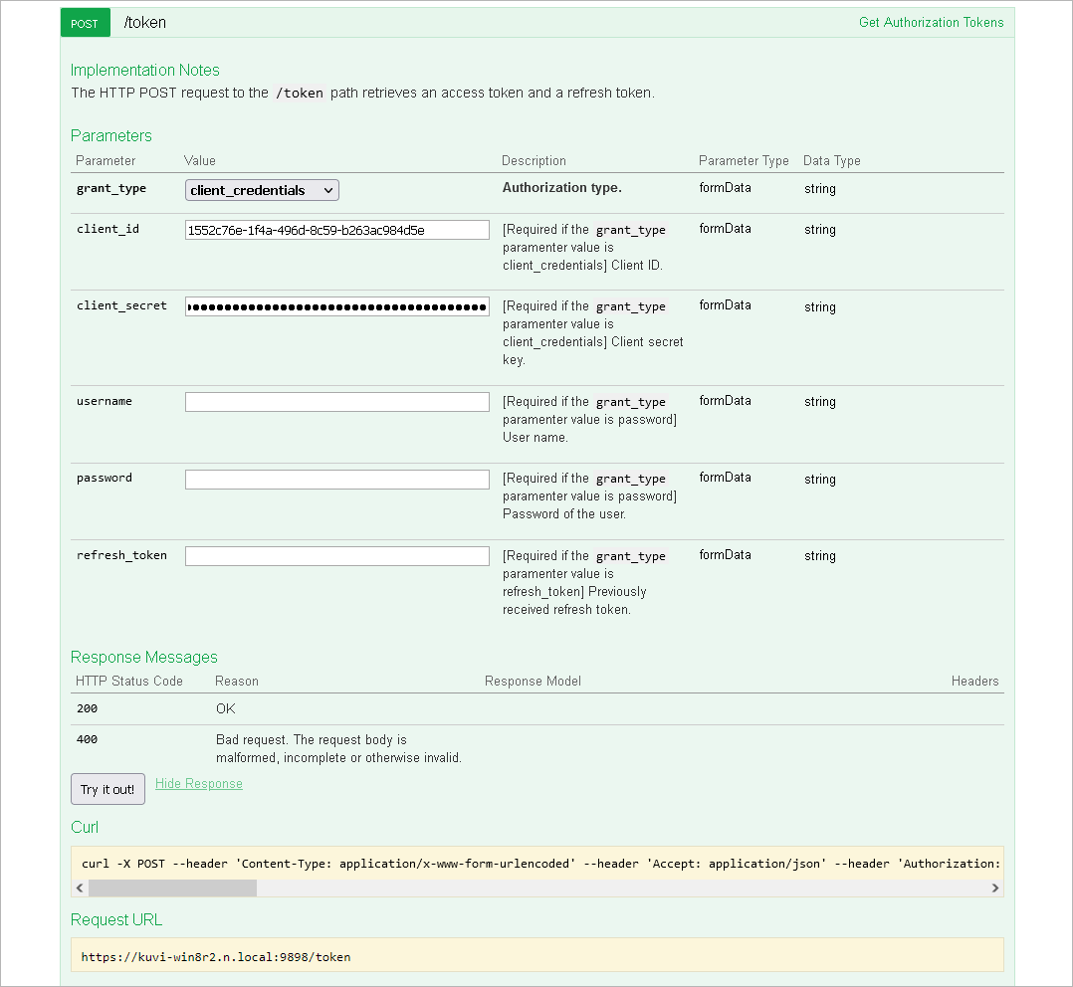Click the Bad request reason text
The width and height of the screenshot is (1073, 987).
[338, 749]
